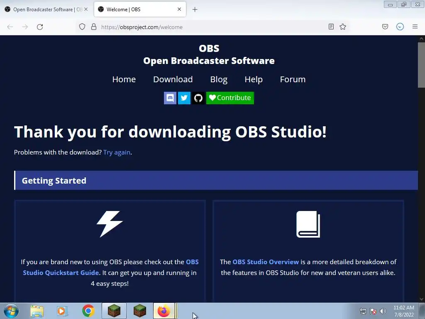The height and width of the screenshot is (319, 425).
Task: Click the volume speaker tray icon
Action: click(x=383, y=311)
